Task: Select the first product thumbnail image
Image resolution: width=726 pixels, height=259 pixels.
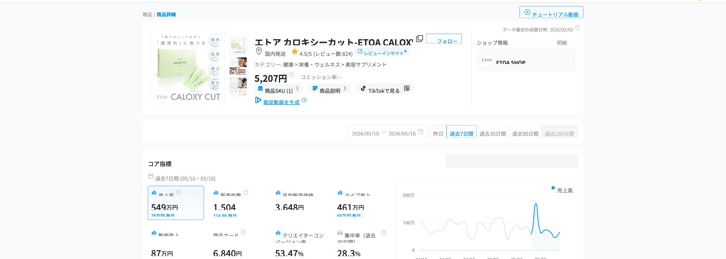Action: coord(238,46)
